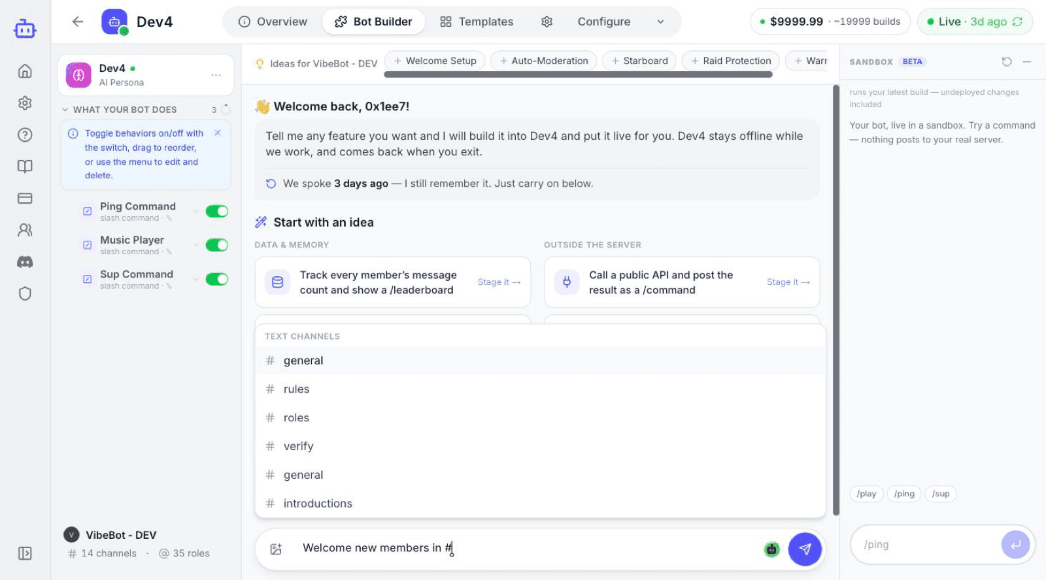Open the users icon in sidebar
Screen dimensions: 1046x580
coord(25,230)
